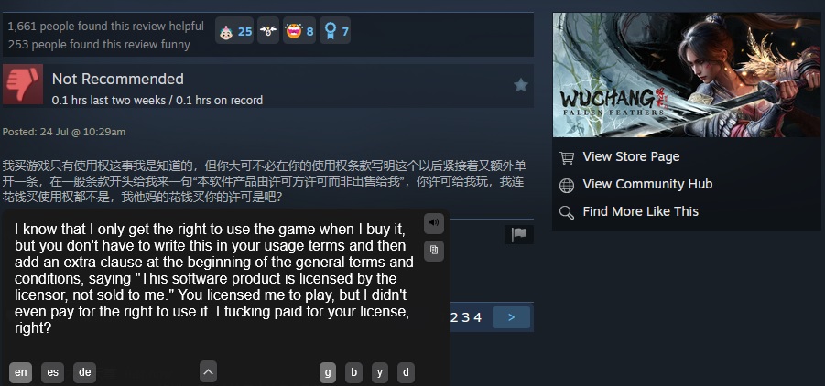Click Wuchang Fallen Feathers banner image
Viewport: 825px width, 386px height.
pos(686,75)
